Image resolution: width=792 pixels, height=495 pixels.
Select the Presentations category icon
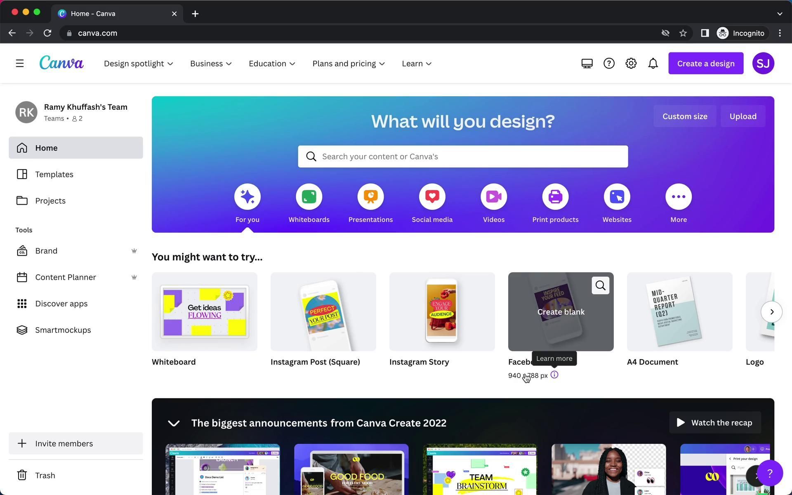[370, 197]
